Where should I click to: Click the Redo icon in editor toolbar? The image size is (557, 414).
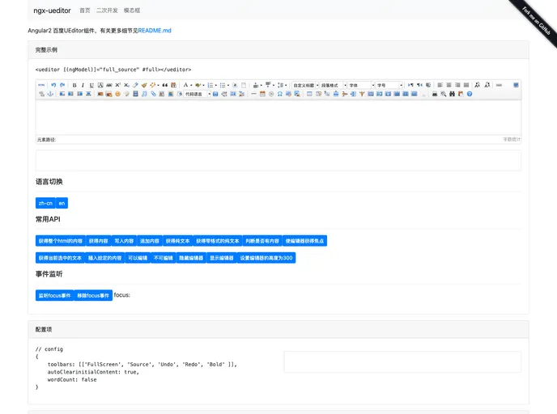[x=62, y=85]
